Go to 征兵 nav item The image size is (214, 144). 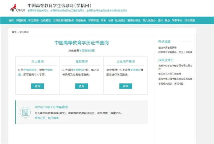[160, 20]
